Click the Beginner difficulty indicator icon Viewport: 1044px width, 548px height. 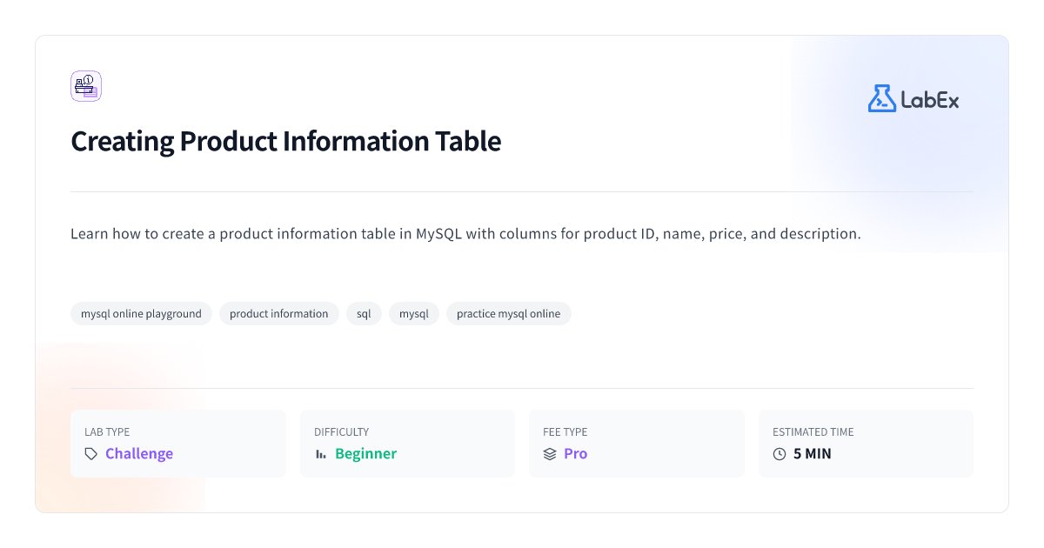click(320, 453)
